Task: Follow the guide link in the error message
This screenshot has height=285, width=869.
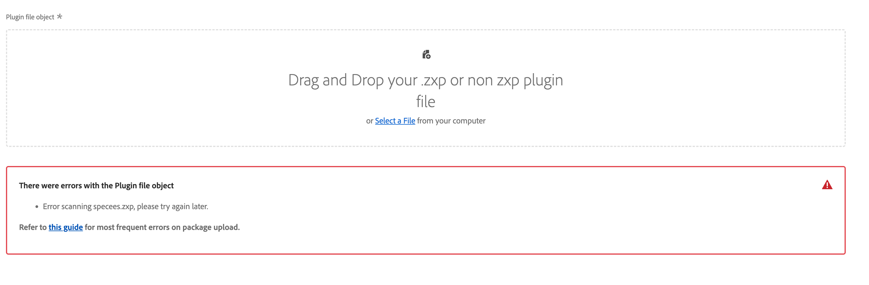Action: (66, 227)
